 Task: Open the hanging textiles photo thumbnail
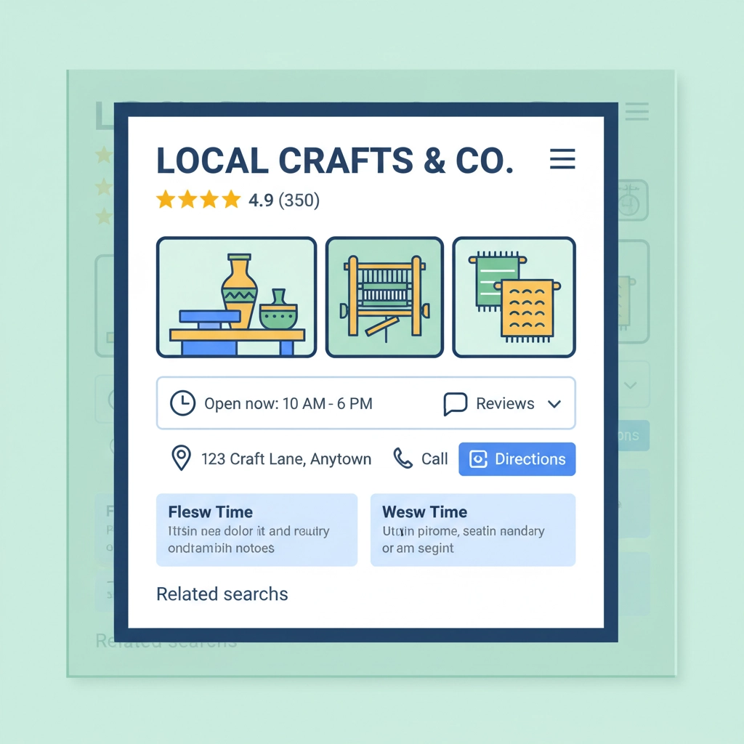[514, 297]
